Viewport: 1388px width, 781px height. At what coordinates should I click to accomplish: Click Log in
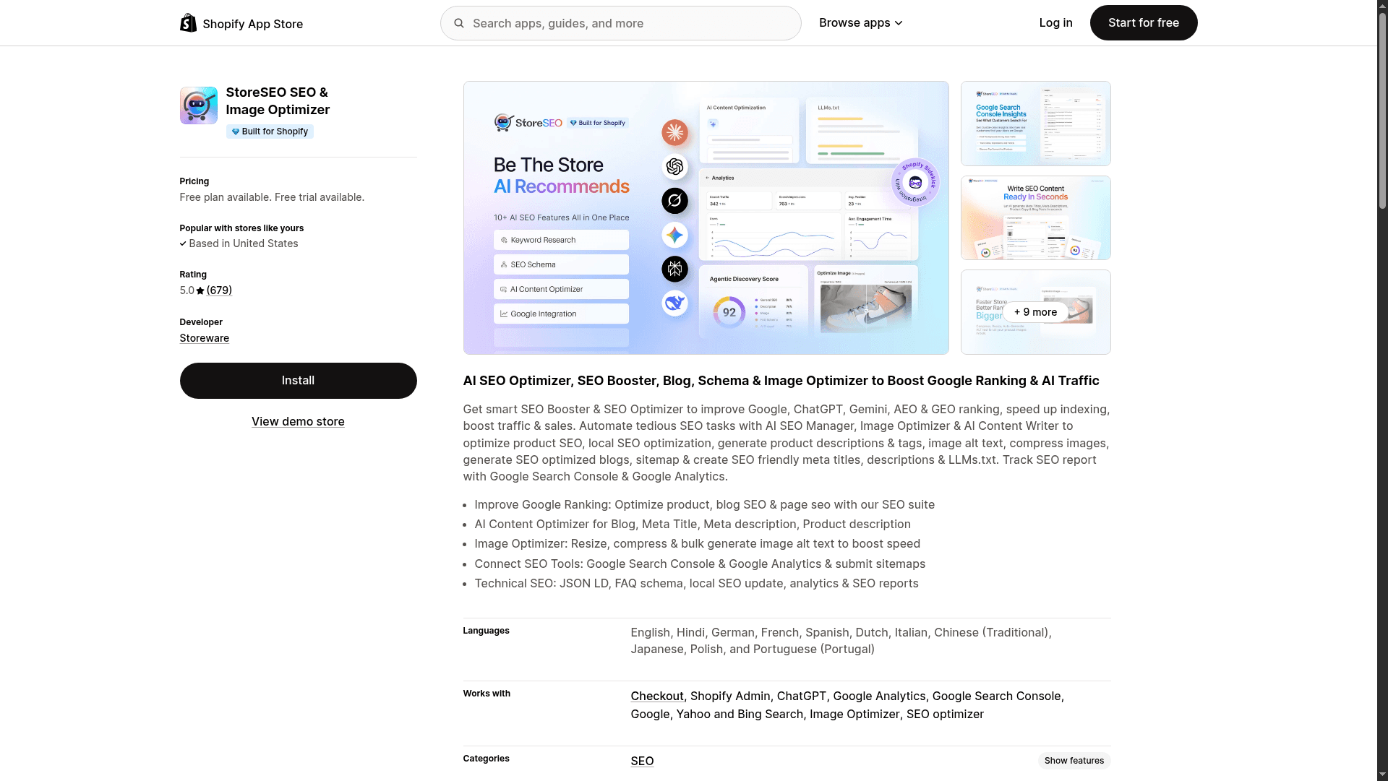pyautogui.click(x=1055, y=23)
